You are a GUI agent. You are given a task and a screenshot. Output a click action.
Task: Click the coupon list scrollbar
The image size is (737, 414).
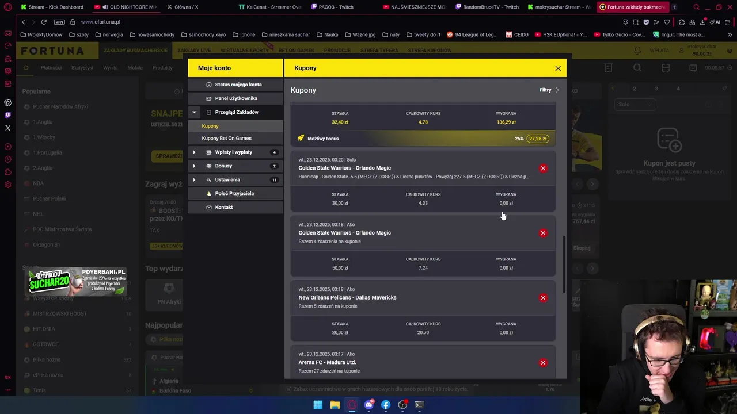[x=564, y=264]
